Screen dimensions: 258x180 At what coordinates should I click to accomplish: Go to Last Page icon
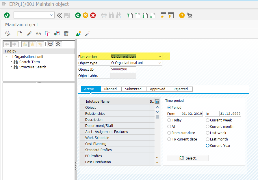[153, 16]
